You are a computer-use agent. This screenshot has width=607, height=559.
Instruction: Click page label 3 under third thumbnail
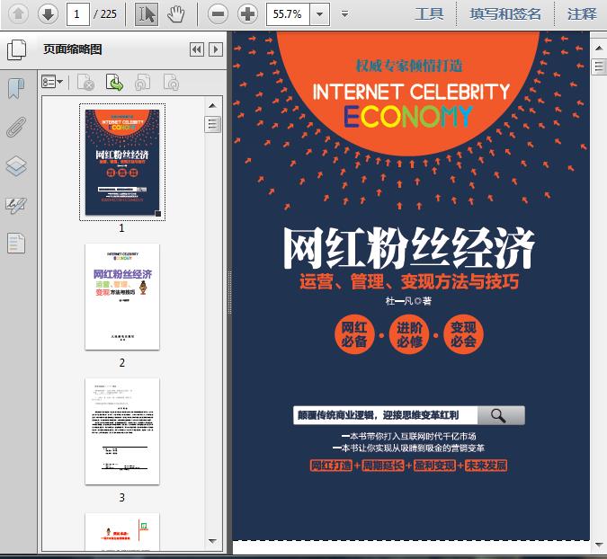pos(122,497)
